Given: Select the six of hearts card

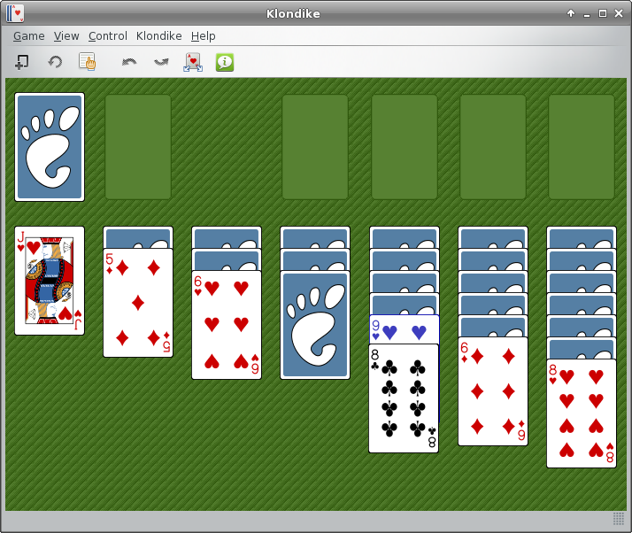Looking at the screenshot, I should click(227, 325).
